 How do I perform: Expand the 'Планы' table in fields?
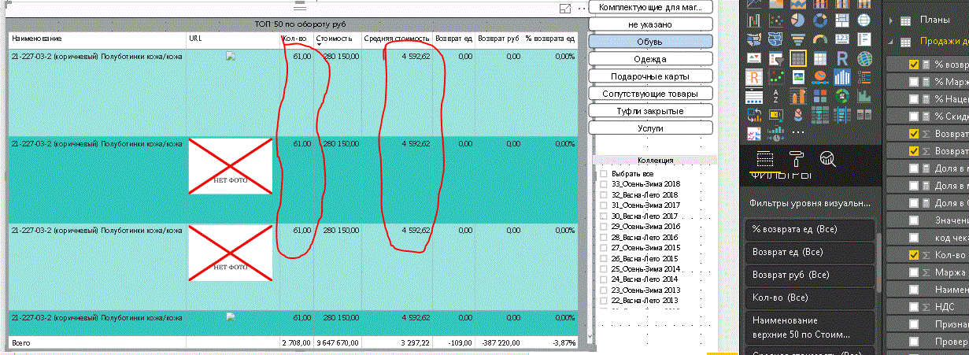click(891, 20)
